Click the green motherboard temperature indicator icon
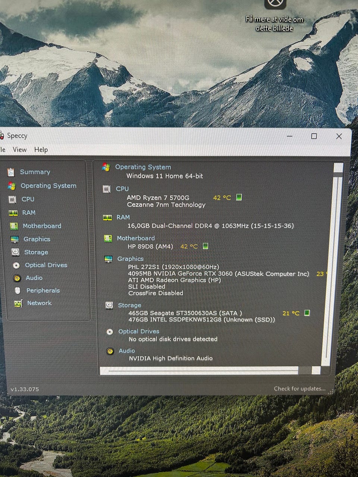 [x=205, y=246]
